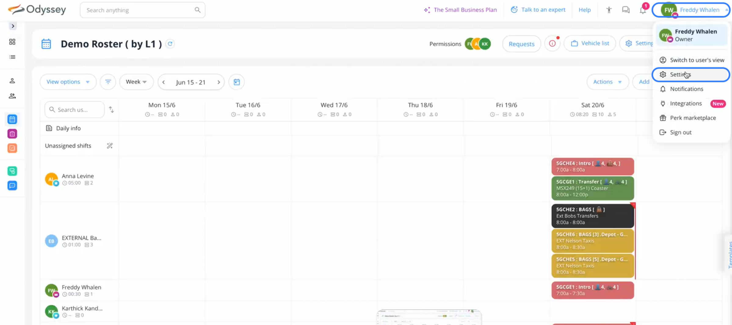Toggle the user sort order arrows
The width and height of the screenshot is (732, 325).
pos(111,110)
